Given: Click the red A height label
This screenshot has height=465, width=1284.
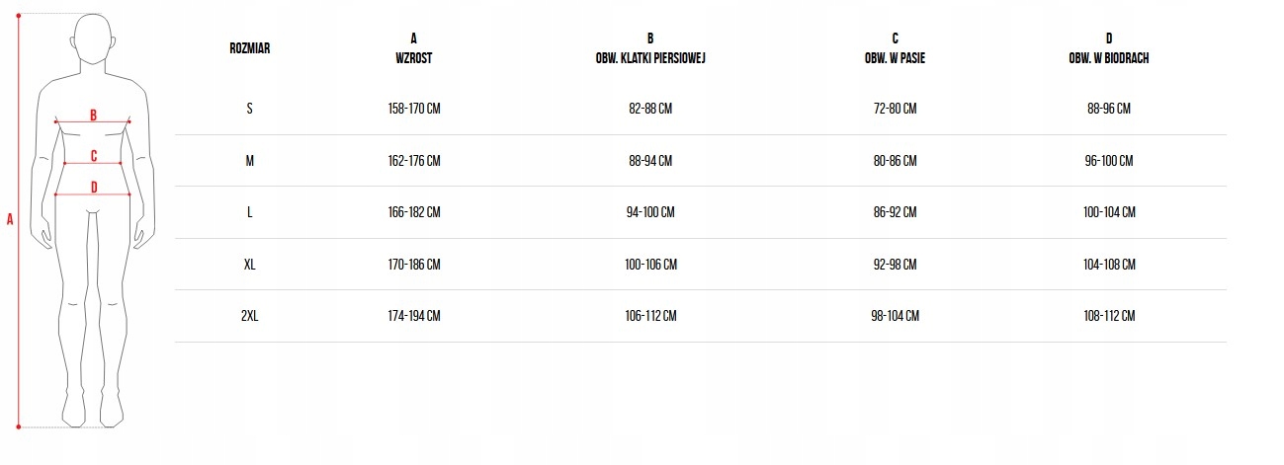Looking at the screenshot, I should pos(10,220).
